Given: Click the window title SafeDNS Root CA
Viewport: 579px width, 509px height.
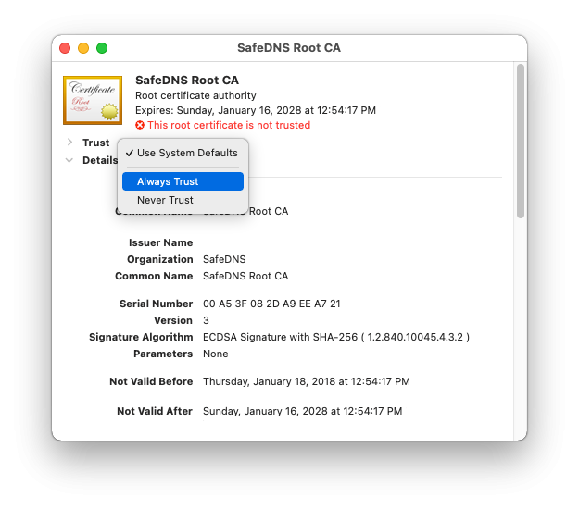Looking at the screenshot, I should (x=289, y=48).
